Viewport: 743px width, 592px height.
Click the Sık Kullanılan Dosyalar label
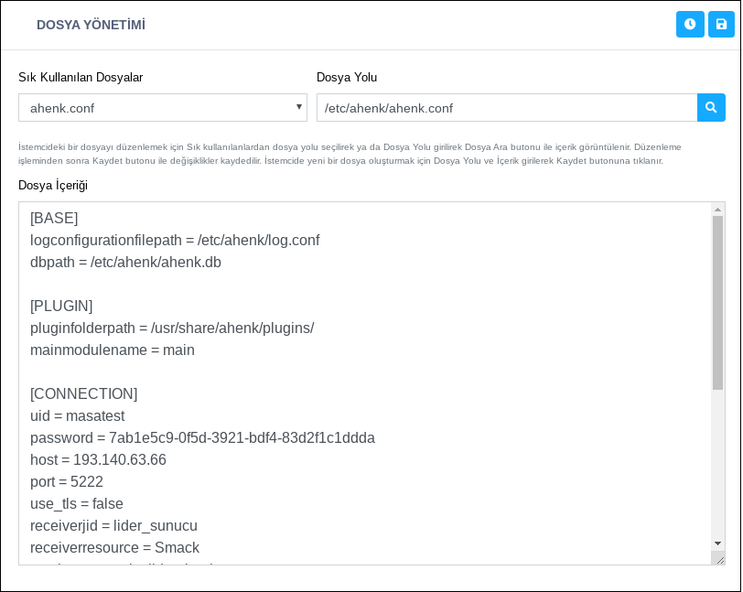pos(81,78)
